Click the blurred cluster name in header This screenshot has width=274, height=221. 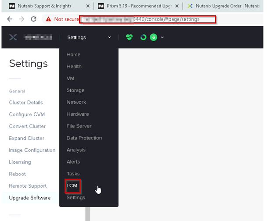[38, 37]
